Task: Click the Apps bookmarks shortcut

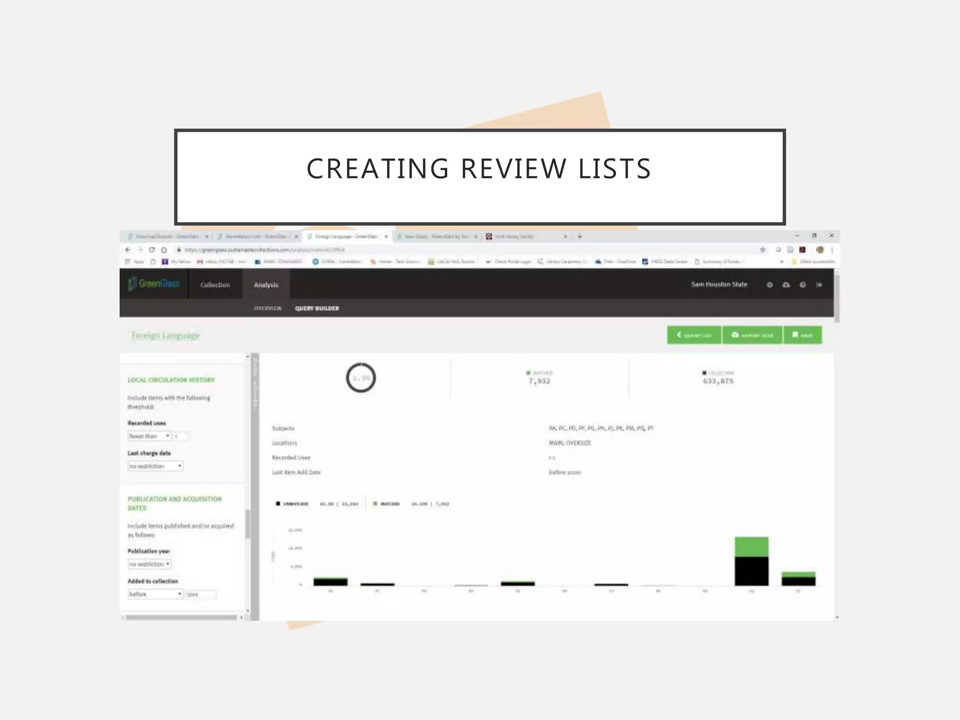Action: 135,262
